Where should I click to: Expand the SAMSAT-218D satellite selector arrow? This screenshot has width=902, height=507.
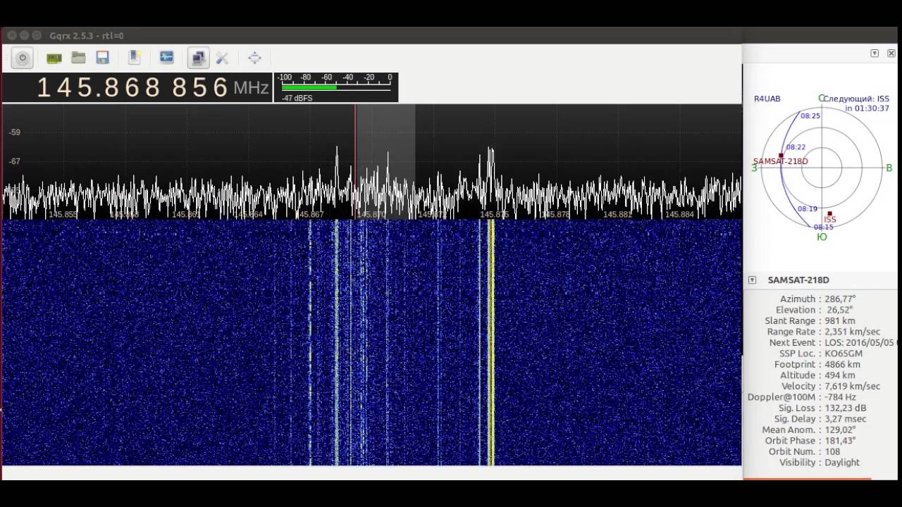pos(752,280)
